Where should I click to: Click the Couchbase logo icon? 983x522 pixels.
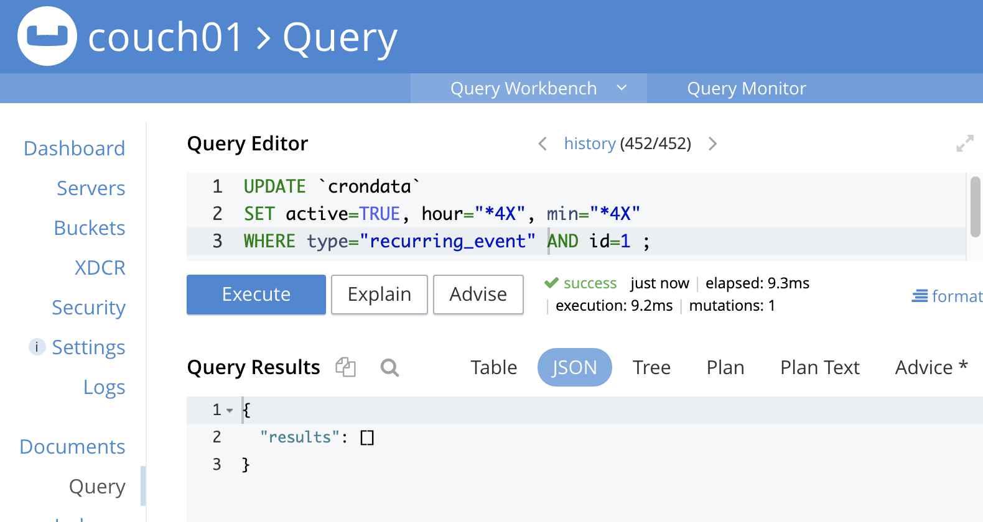pyautogui.click(x=47, y=36)
